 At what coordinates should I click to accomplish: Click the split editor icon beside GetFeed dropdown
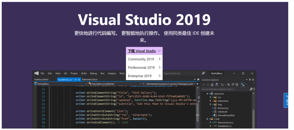[198, 84]
